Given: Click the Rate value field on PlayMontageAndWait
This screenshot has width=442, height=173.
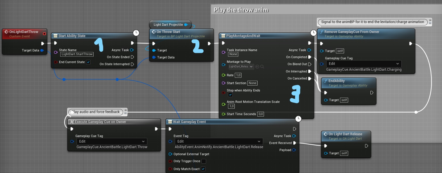Looking at the screenshot, I should 238,75.
